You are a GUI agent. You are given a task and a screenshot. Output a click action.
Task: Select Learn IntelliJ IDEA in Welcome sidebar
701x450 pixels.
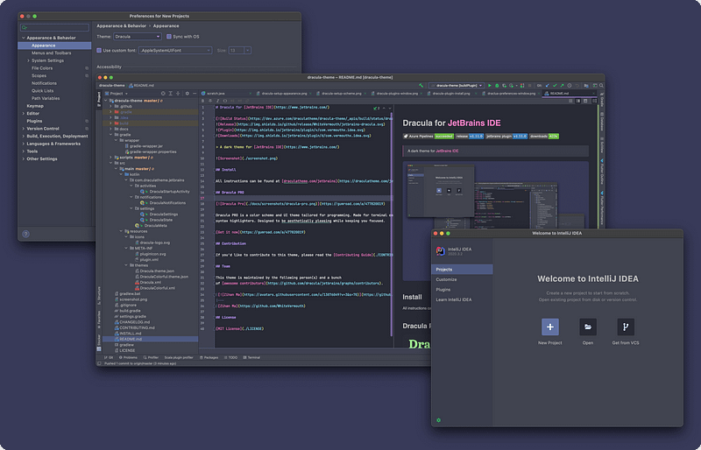click(454, 299)
